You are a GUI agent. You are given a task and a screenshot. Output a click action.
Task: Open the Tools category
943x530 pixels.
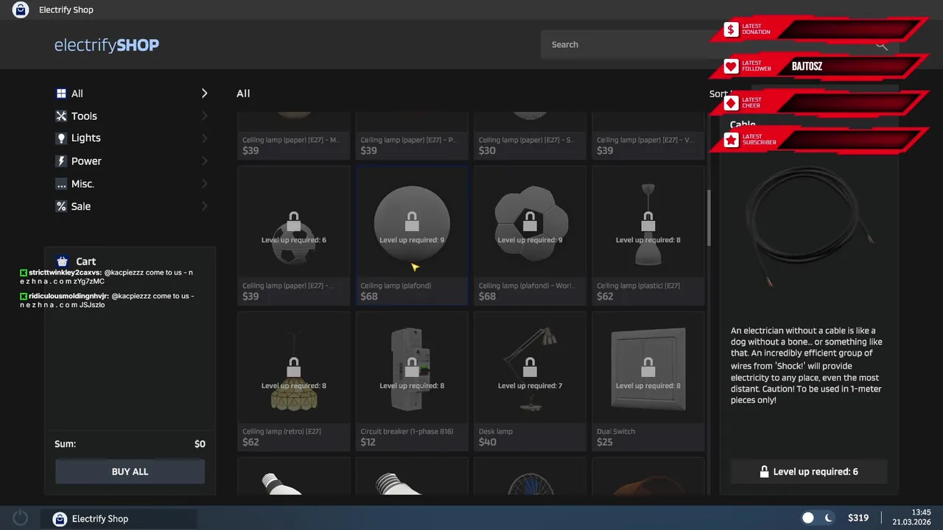pos(132,116)
